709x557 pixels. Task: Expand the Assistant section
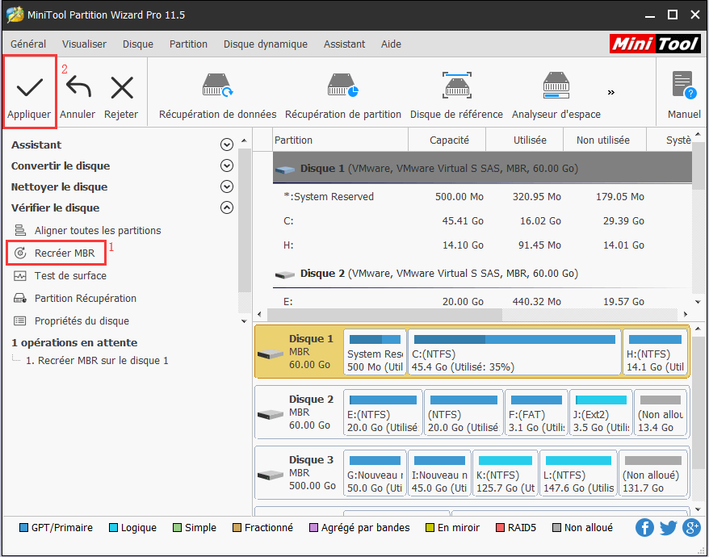coord(227,144)
